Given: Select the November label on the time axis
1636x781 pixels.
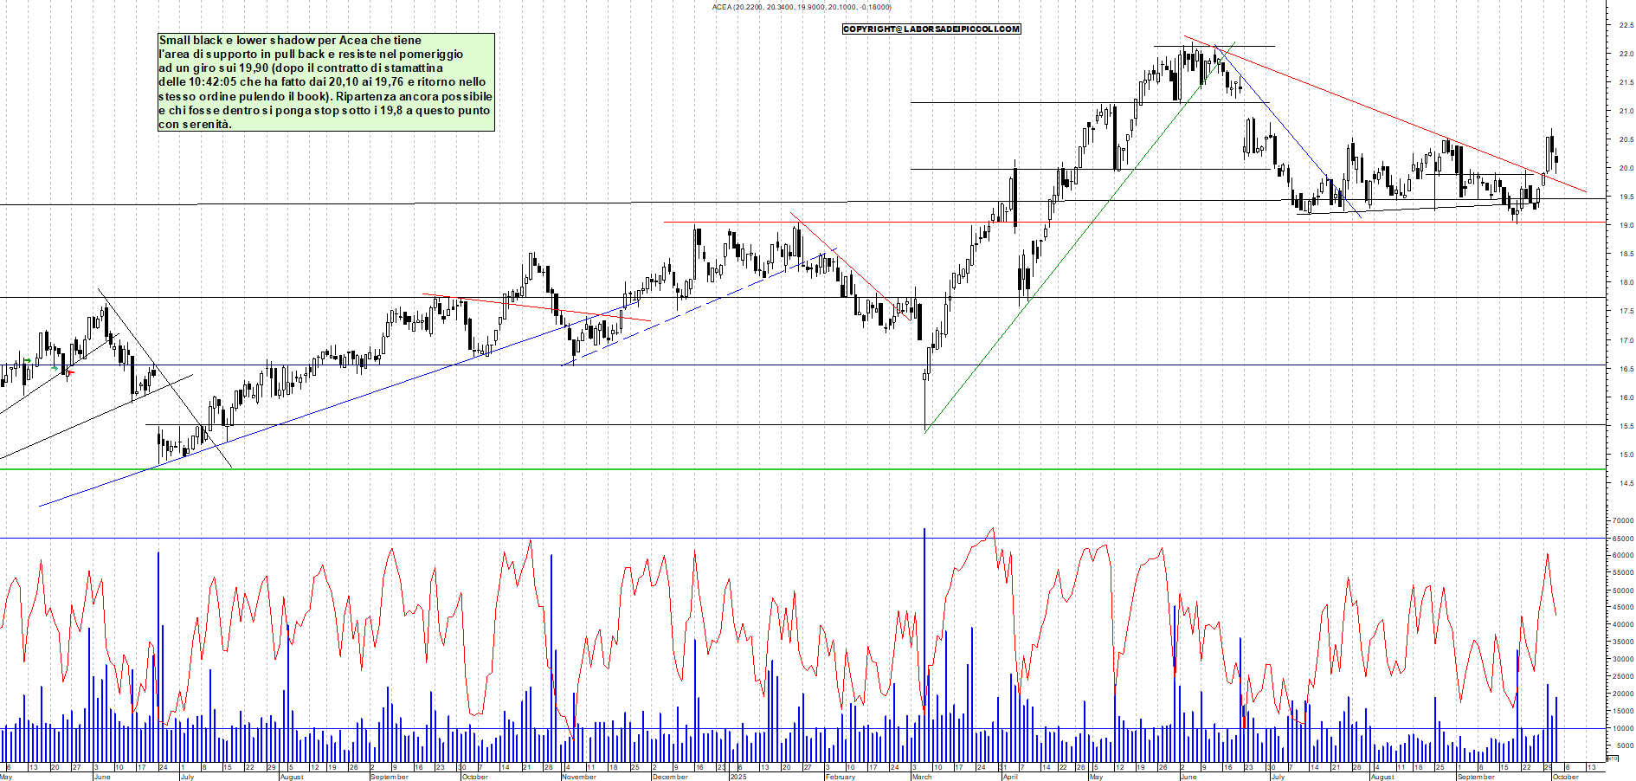Looking at the screenshot, I should point(579,777).
